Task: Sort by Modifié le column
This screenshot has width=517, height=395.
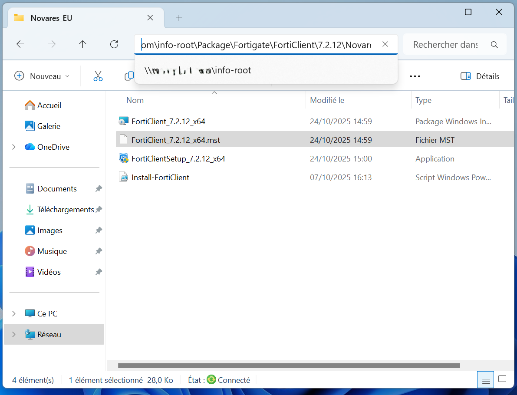Action: [327, 100]
